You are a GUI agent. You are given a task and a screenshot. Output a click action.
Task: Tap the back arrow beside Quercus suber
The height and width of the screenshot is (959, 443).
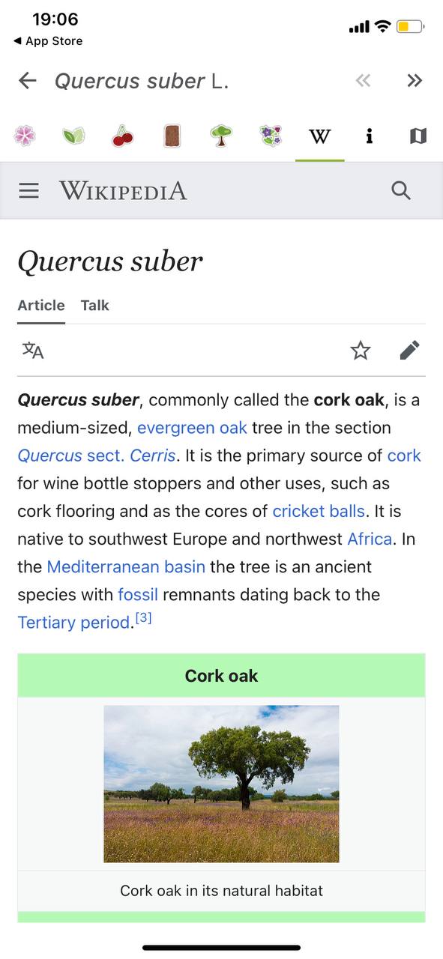27,81
